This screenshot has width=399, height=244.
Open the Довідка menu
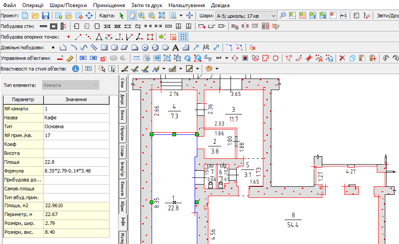click(220, 5)
